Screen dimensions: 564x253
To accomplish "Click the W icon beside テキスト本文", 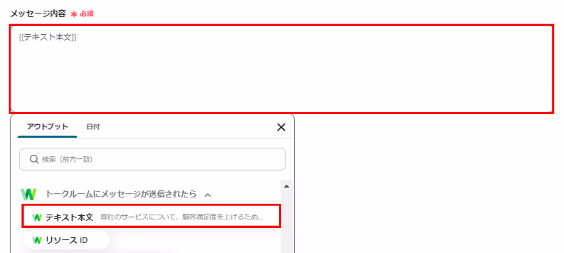I will (37, 218).
